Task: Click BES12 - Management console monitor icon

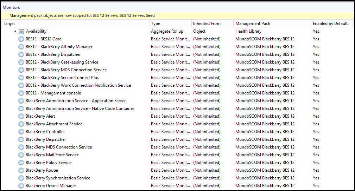Action: tap(21, 93)
